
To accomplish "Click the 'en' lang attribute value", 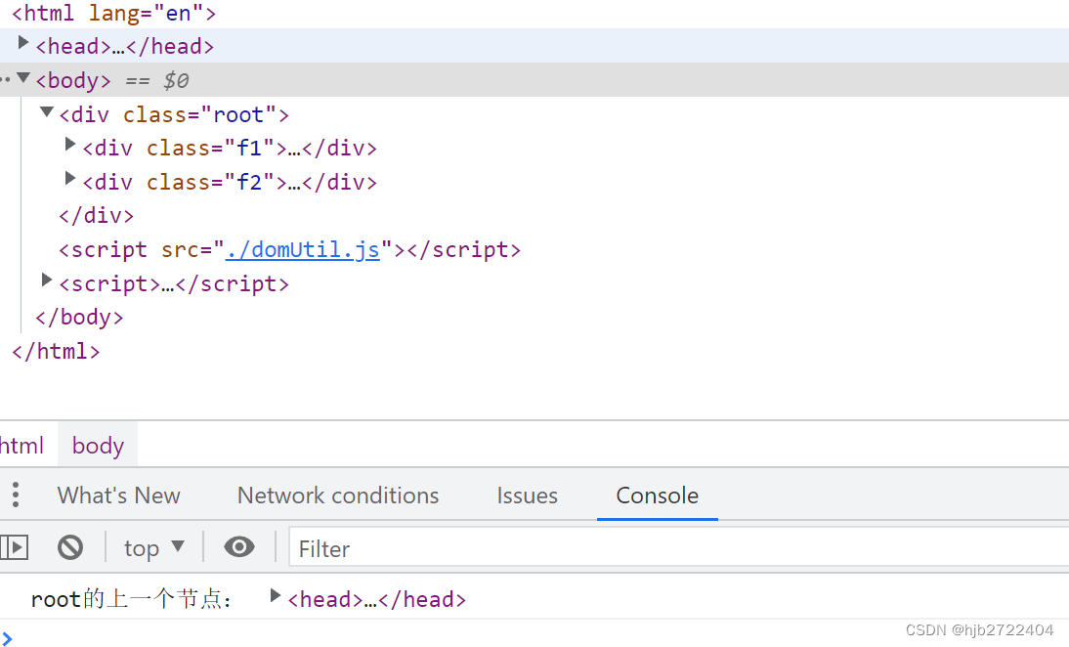I will point(178,14).
